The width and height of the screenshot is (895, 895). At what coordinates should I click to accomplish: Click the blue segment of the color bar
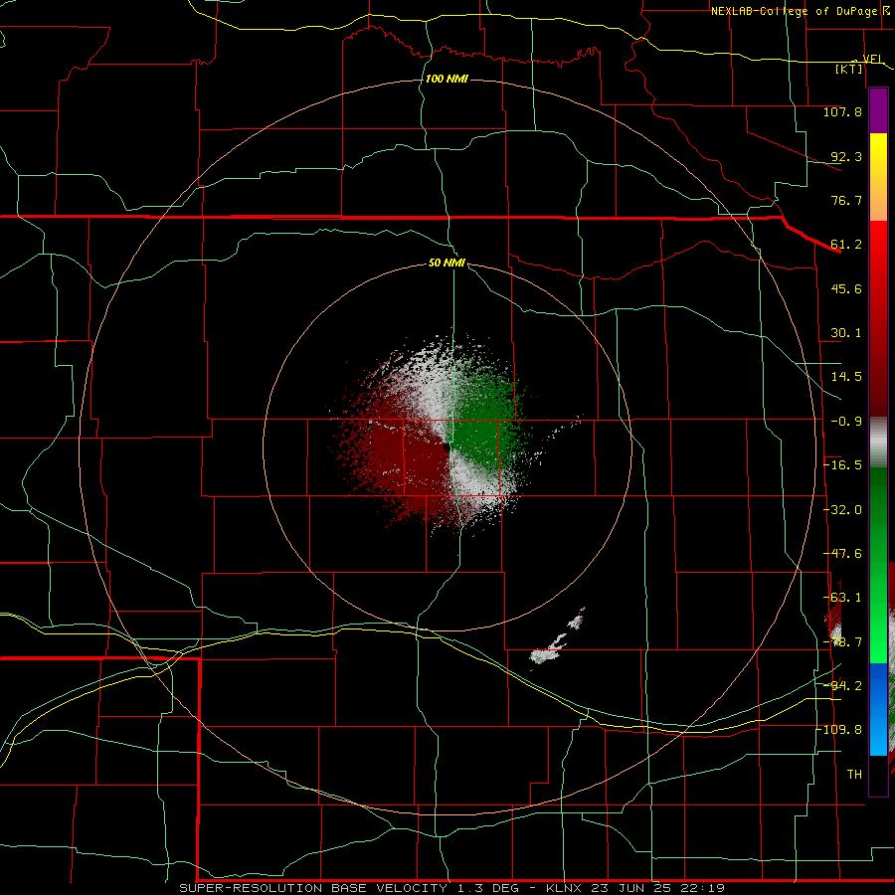(x=878, y=709)
